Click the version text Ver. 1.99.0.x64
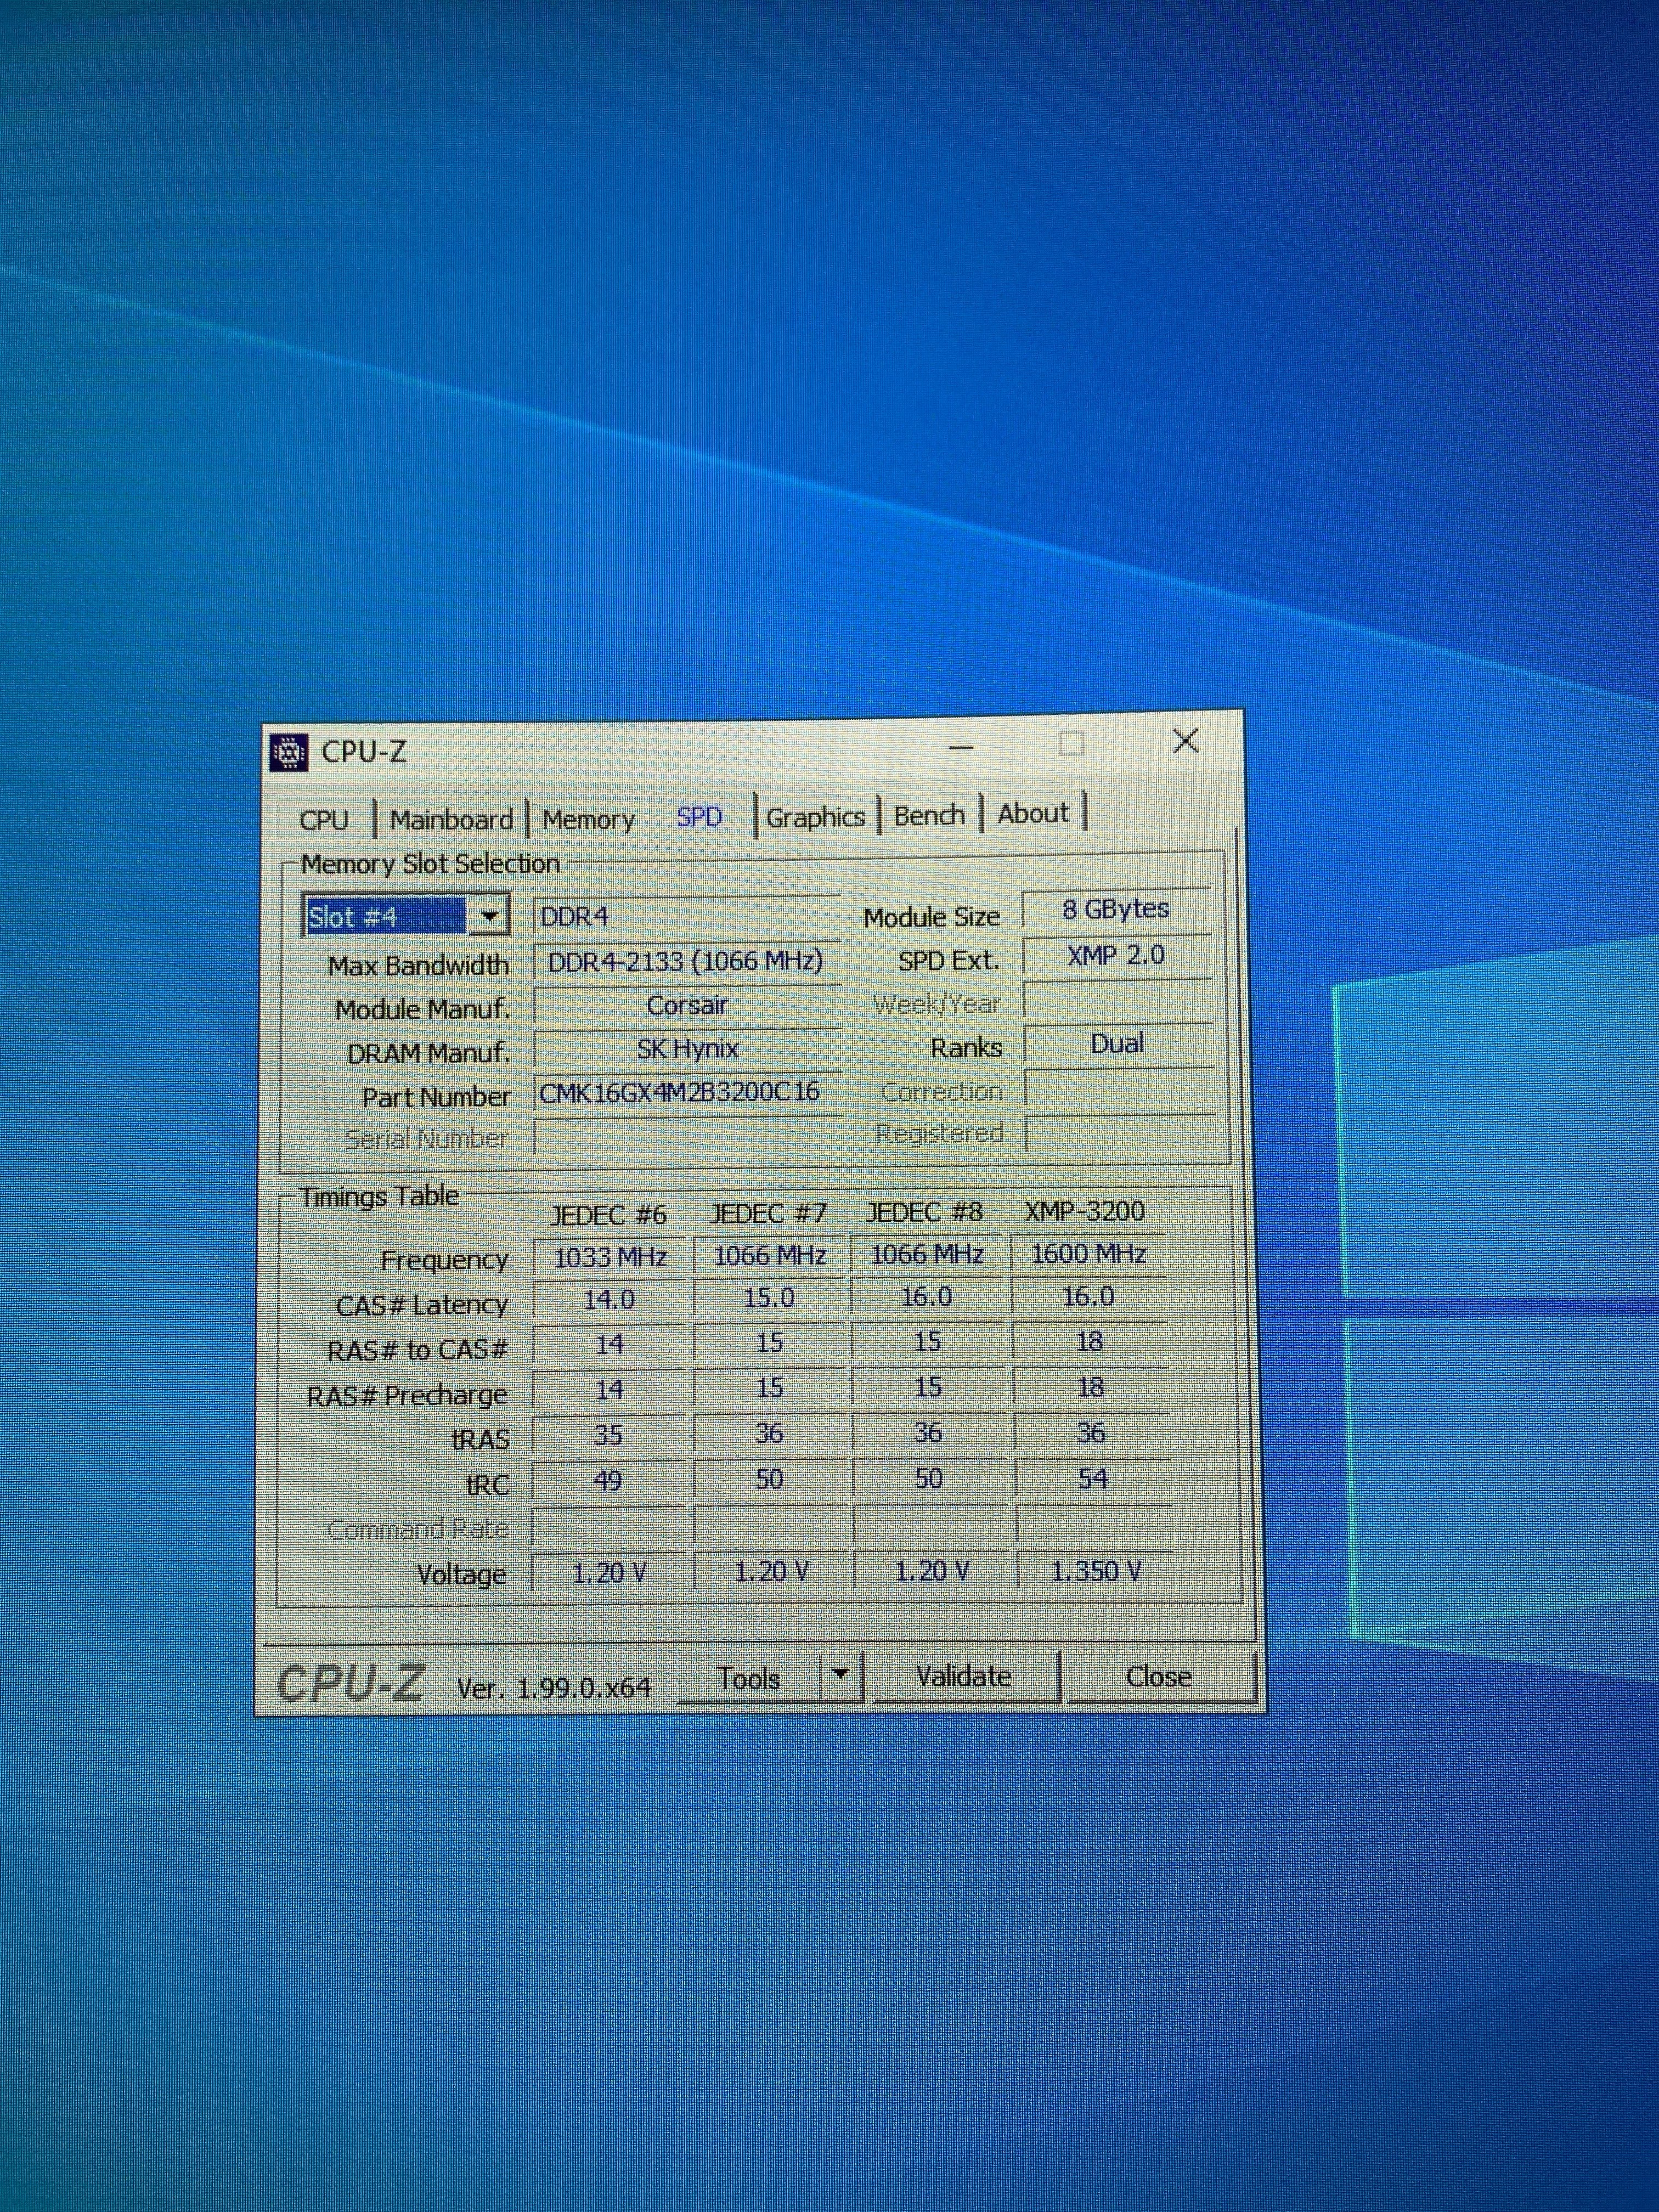The image size is (1659, 2212). coord(554,1688)
